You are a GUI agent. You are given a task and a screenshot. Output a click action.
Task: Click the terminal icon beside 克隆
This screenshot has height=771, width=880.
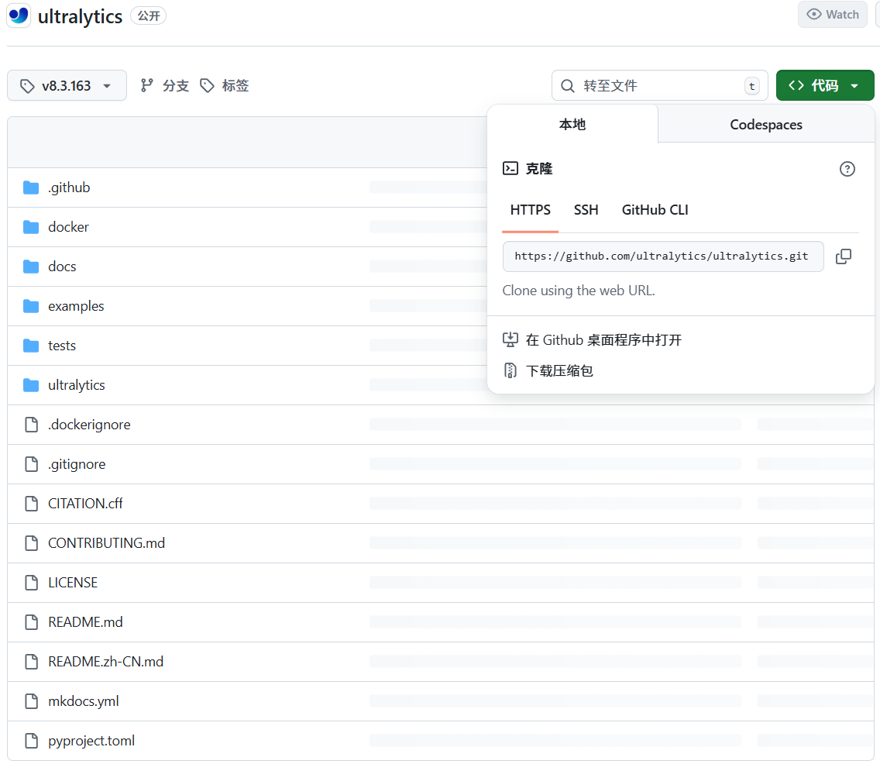510,168
